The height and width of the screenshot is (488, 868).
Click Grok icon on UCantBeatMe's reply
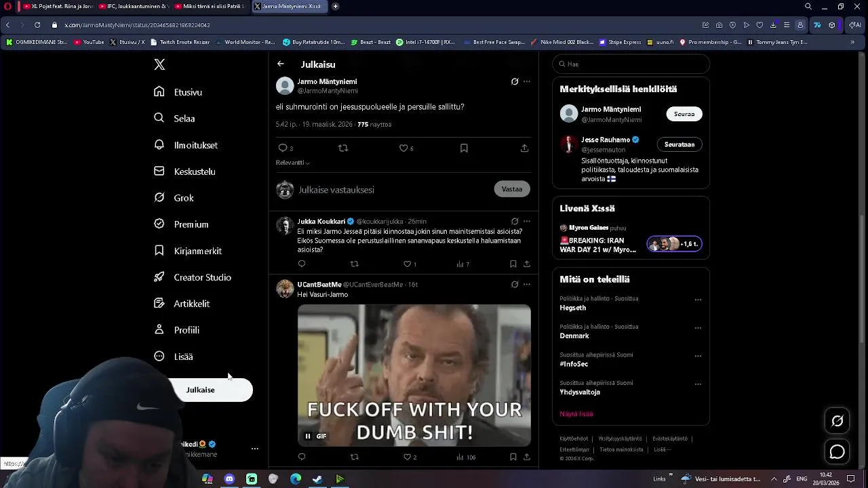coord(515,284)
